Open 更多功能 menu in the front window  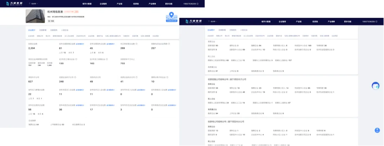coord(348,22)
